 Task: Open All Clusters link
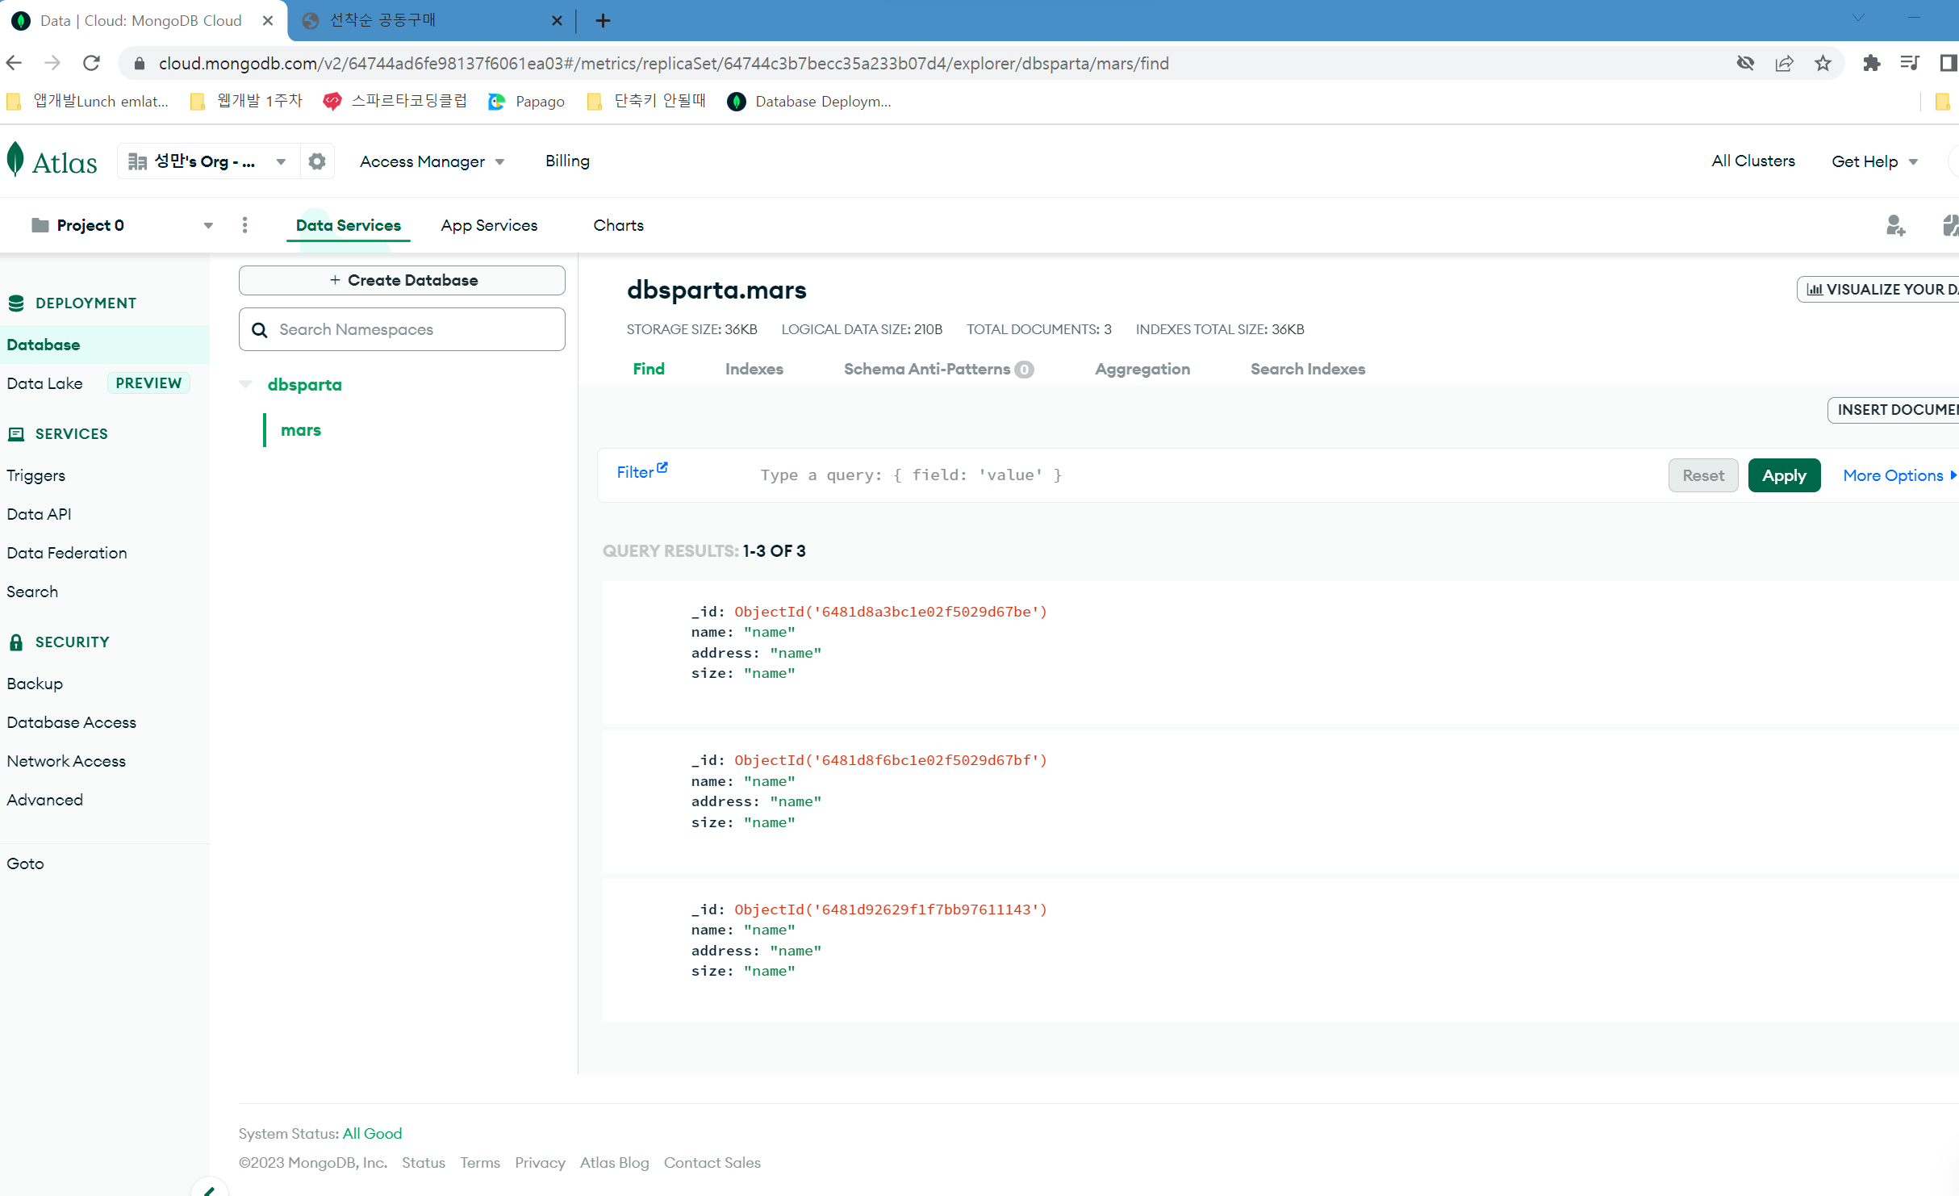coord(1753,161)
